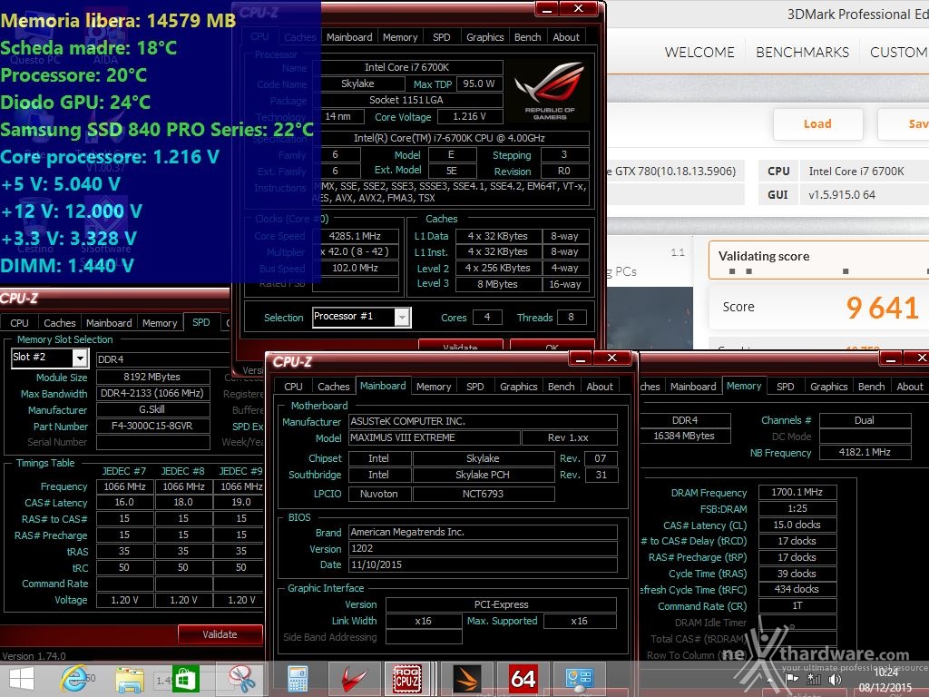Open File Explorer from taskbar
This screenshot has height=697, width=929.
pyautogui.click(x=130, y=679)
